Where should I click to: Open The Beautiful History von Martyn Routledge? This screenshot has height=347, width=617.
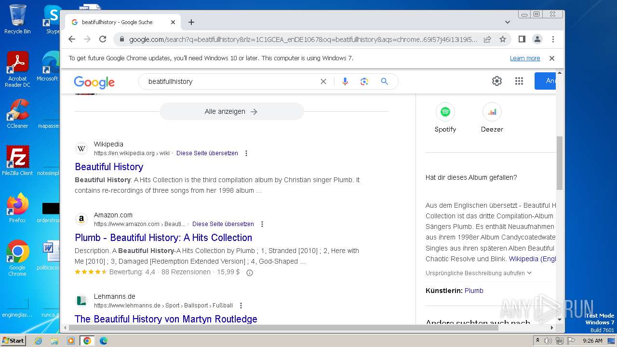(166, 319)
